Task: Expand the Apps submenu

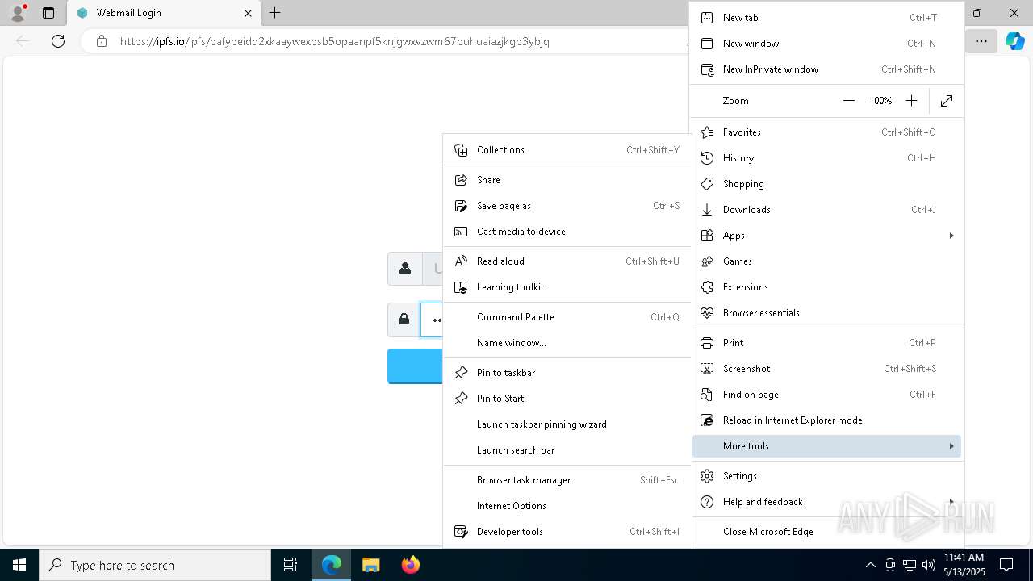Action: tap(827, 235)
